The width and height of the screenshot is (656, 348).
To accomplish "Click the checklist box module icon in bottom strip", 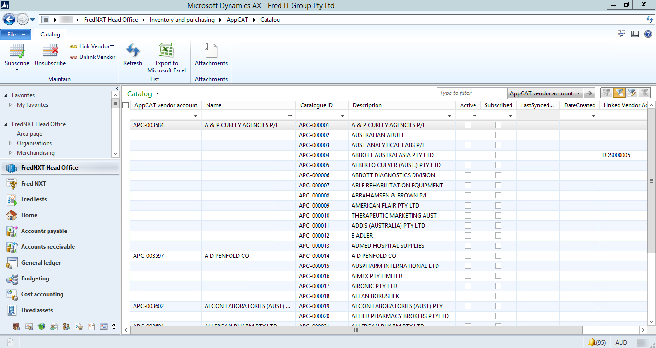I will point(79,326).
